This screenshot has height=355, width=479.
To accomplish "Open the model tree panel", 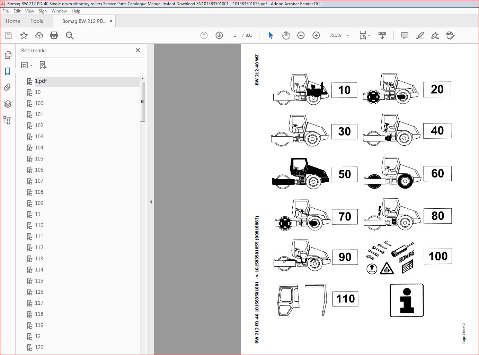I will point(8,120).
